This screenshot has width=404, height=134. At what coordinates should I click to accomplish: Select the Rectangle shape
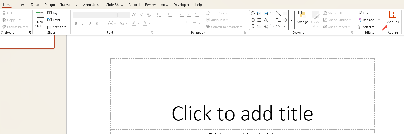285,14
